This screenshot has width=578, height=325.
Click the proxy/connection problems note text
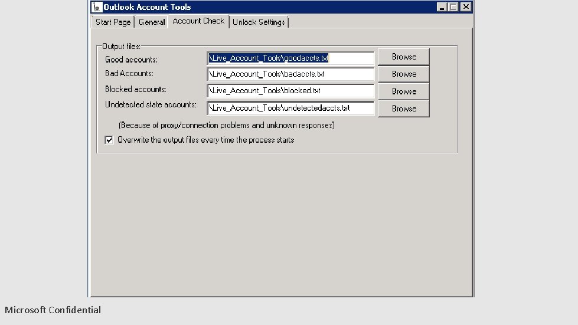coord(227,126)
